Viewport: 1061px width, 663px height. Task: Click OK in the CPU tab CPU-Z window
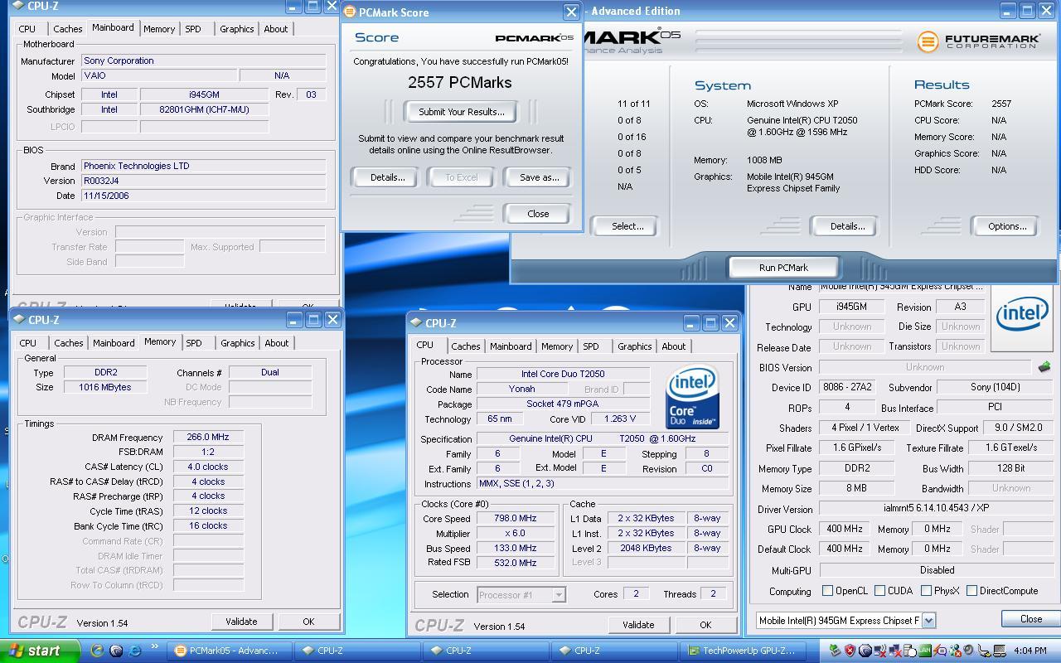click(x=705, y=625)
